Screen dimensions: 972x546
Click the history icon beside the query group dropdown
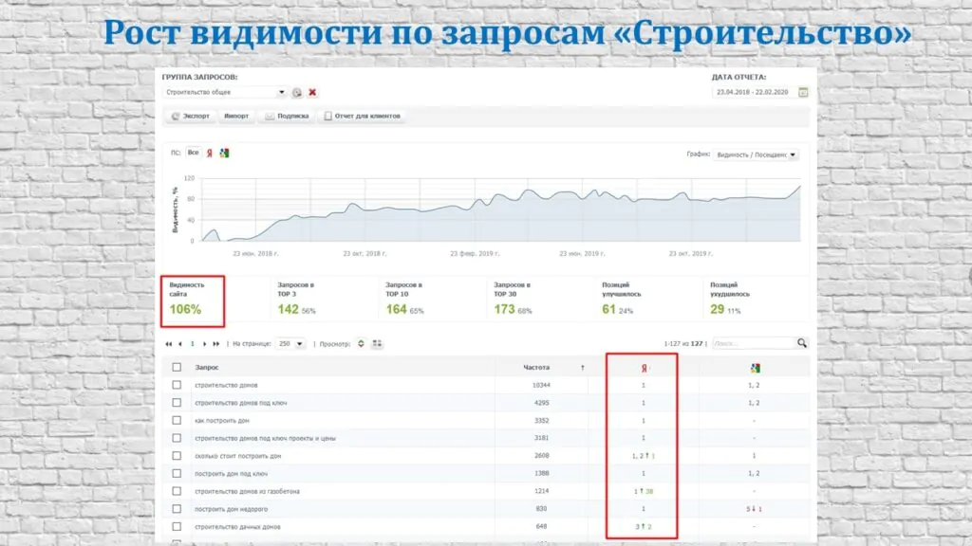tap(297, 92)
